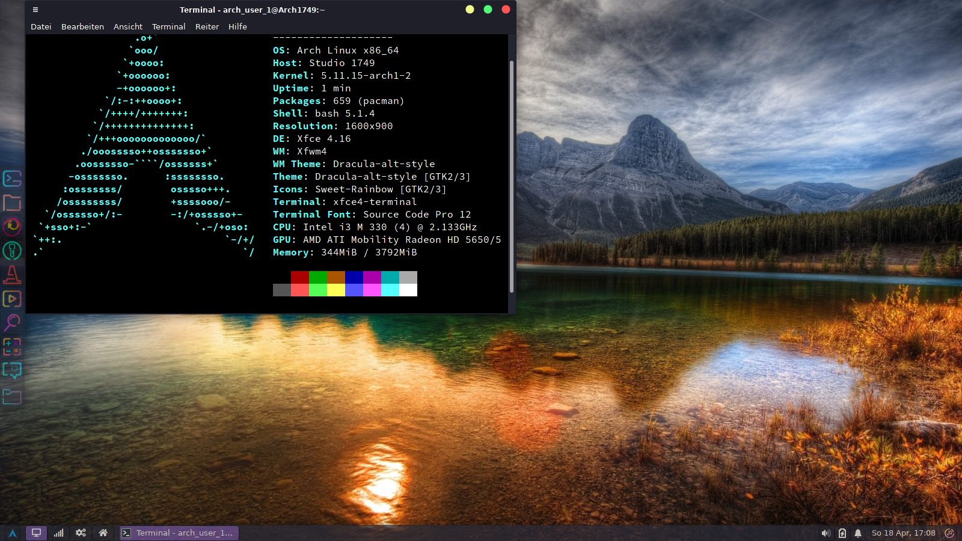Click the 'Resolution: 1600x900' line
This screenshot has width=962, height=541.
click(x=332, y=126)
